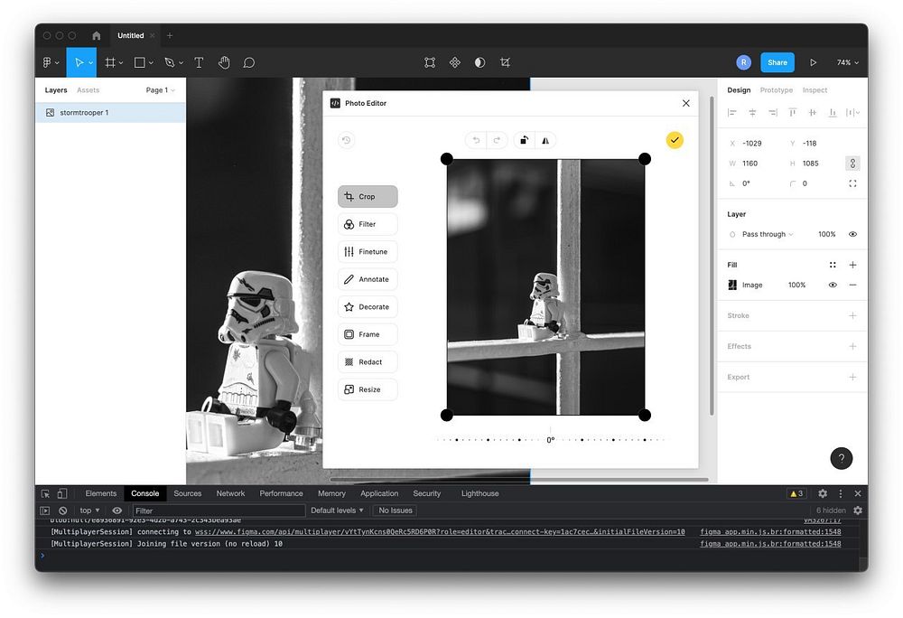
Task: Select the Rectangle shape tool
Action: coord(139,62)
